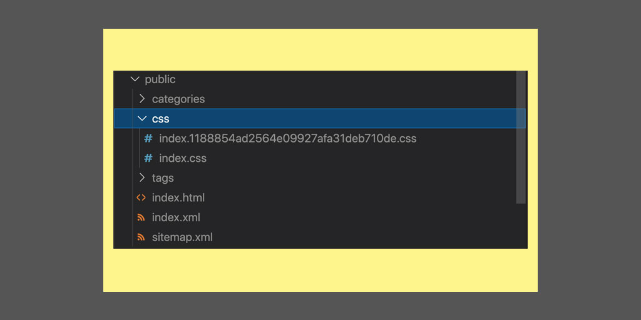Open the index.html file name

(178, 198)
